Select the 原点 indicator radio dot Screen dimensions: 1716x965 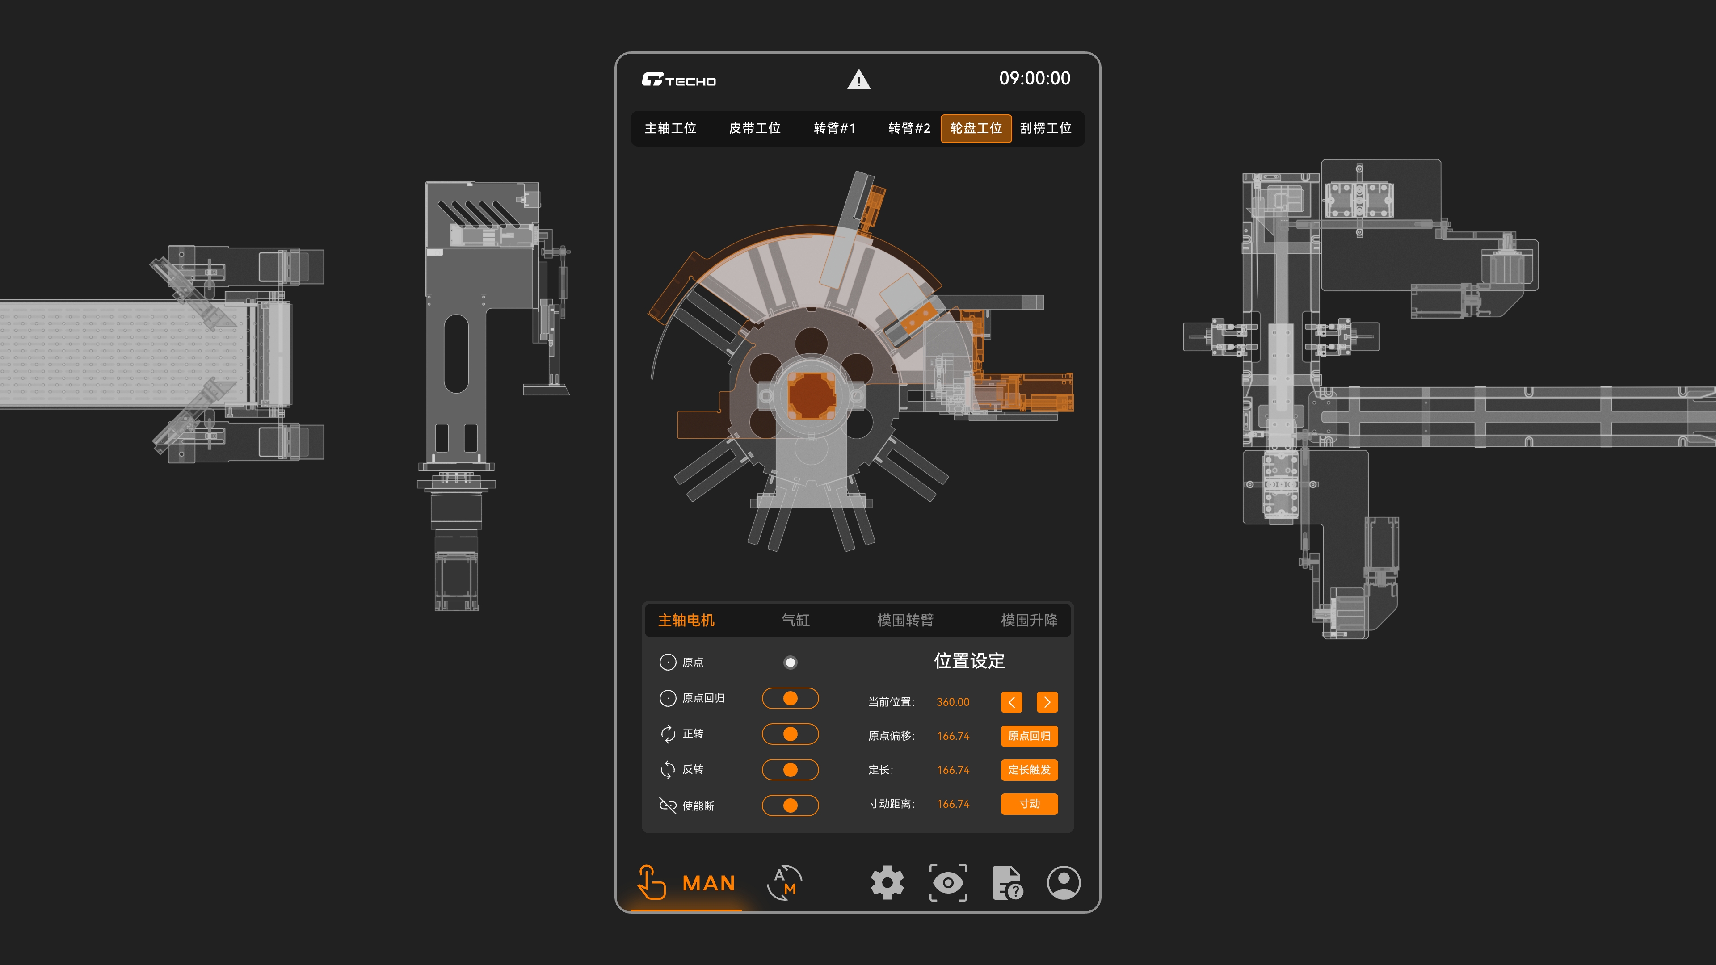[x=790, y=662]
